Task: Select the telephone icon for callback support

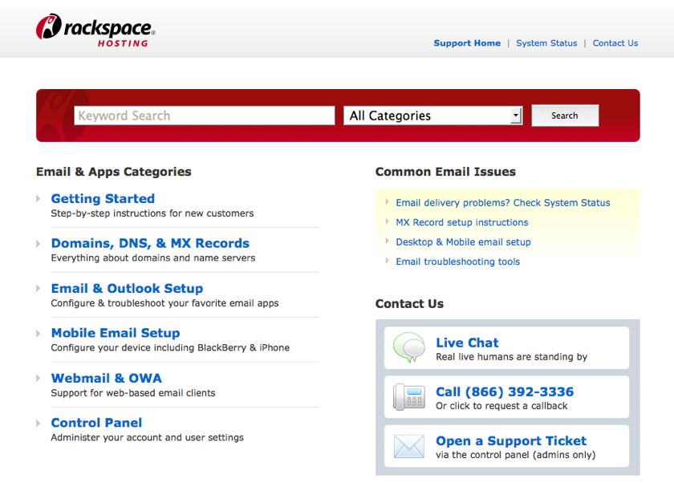Action: coord(409,396)
